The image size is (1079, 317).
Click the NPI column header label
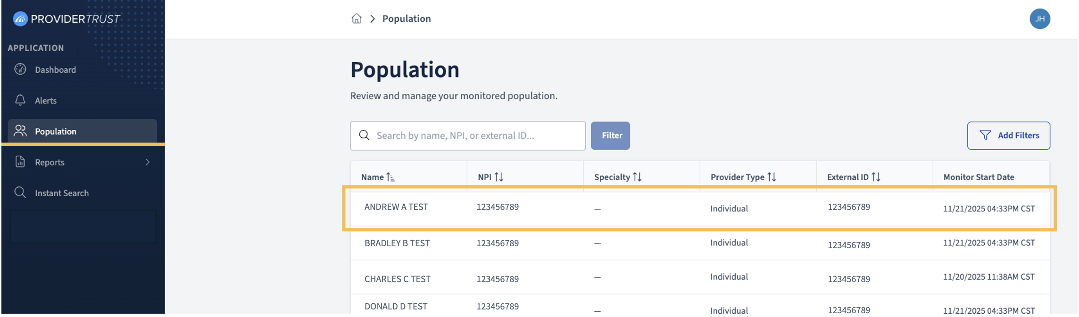pos(484,177)
